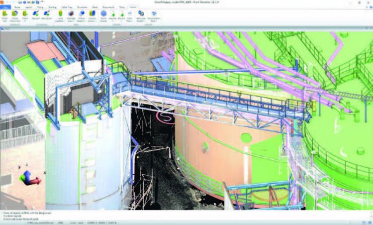The height and width of the screenshot is (225, 373).
Task: Switch to the Layout ribbon tab
Action: [x=28, y=7]
